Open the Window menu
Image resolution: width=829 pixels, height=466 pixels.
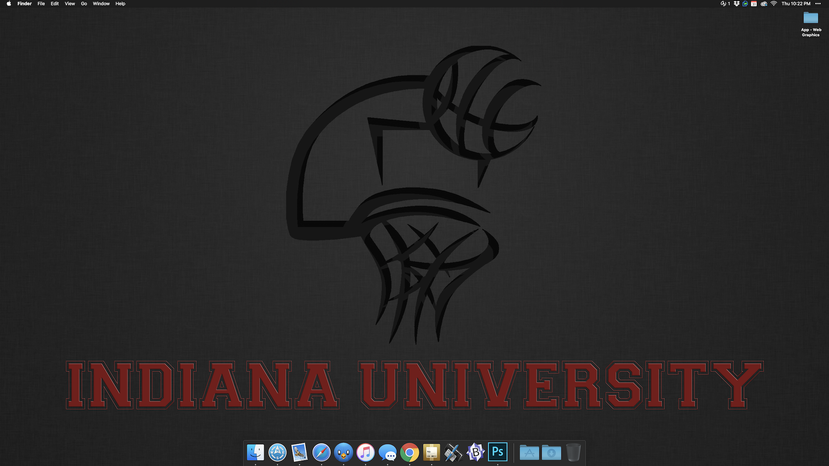click(101, 4)
